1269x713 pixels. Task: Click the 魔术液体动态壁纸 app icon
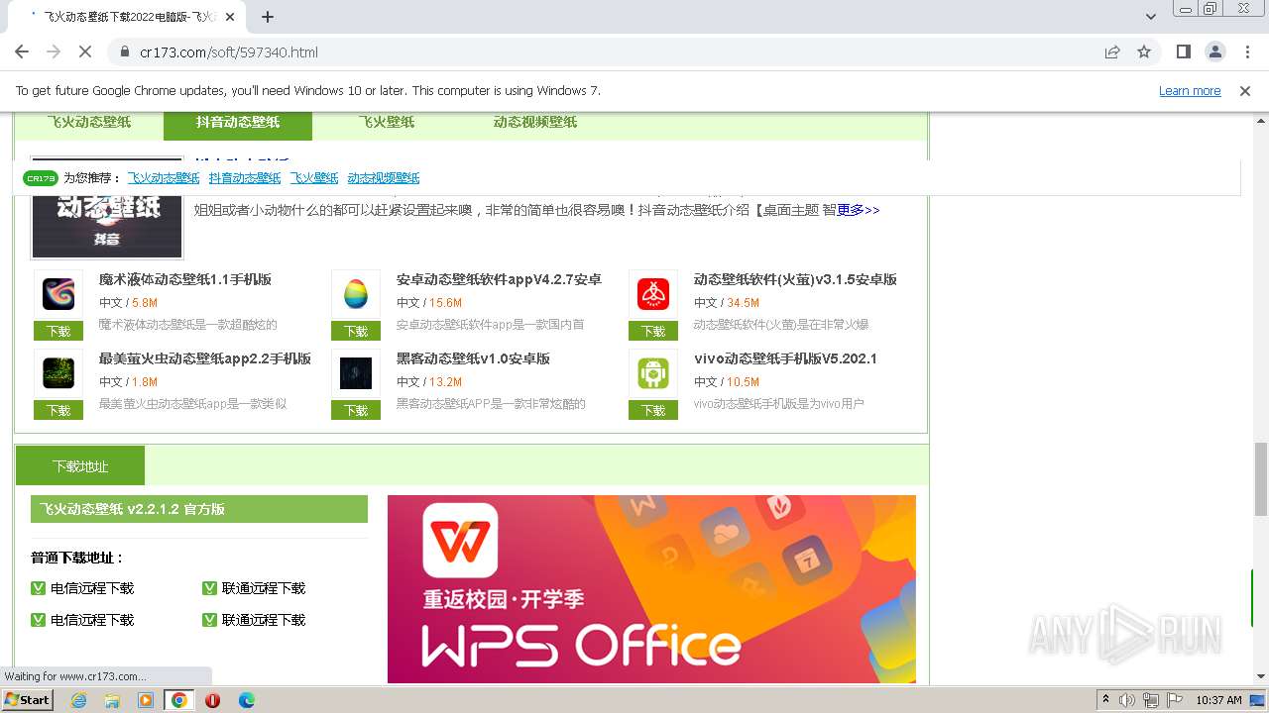pos(58,294)
